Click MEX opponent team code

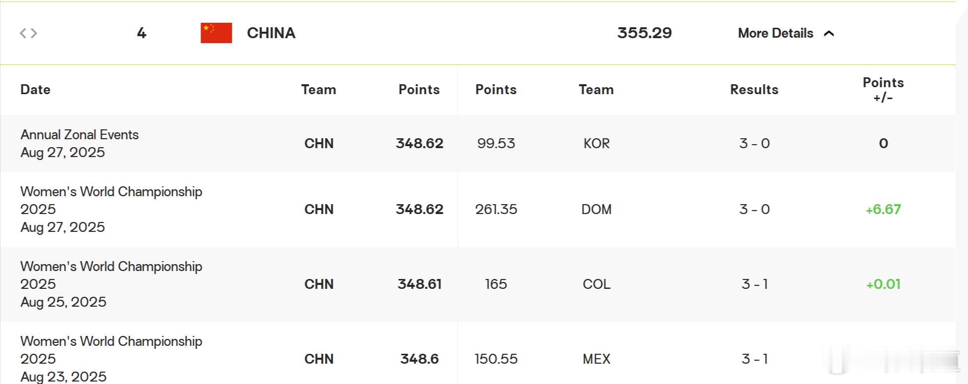click(596, 359)
